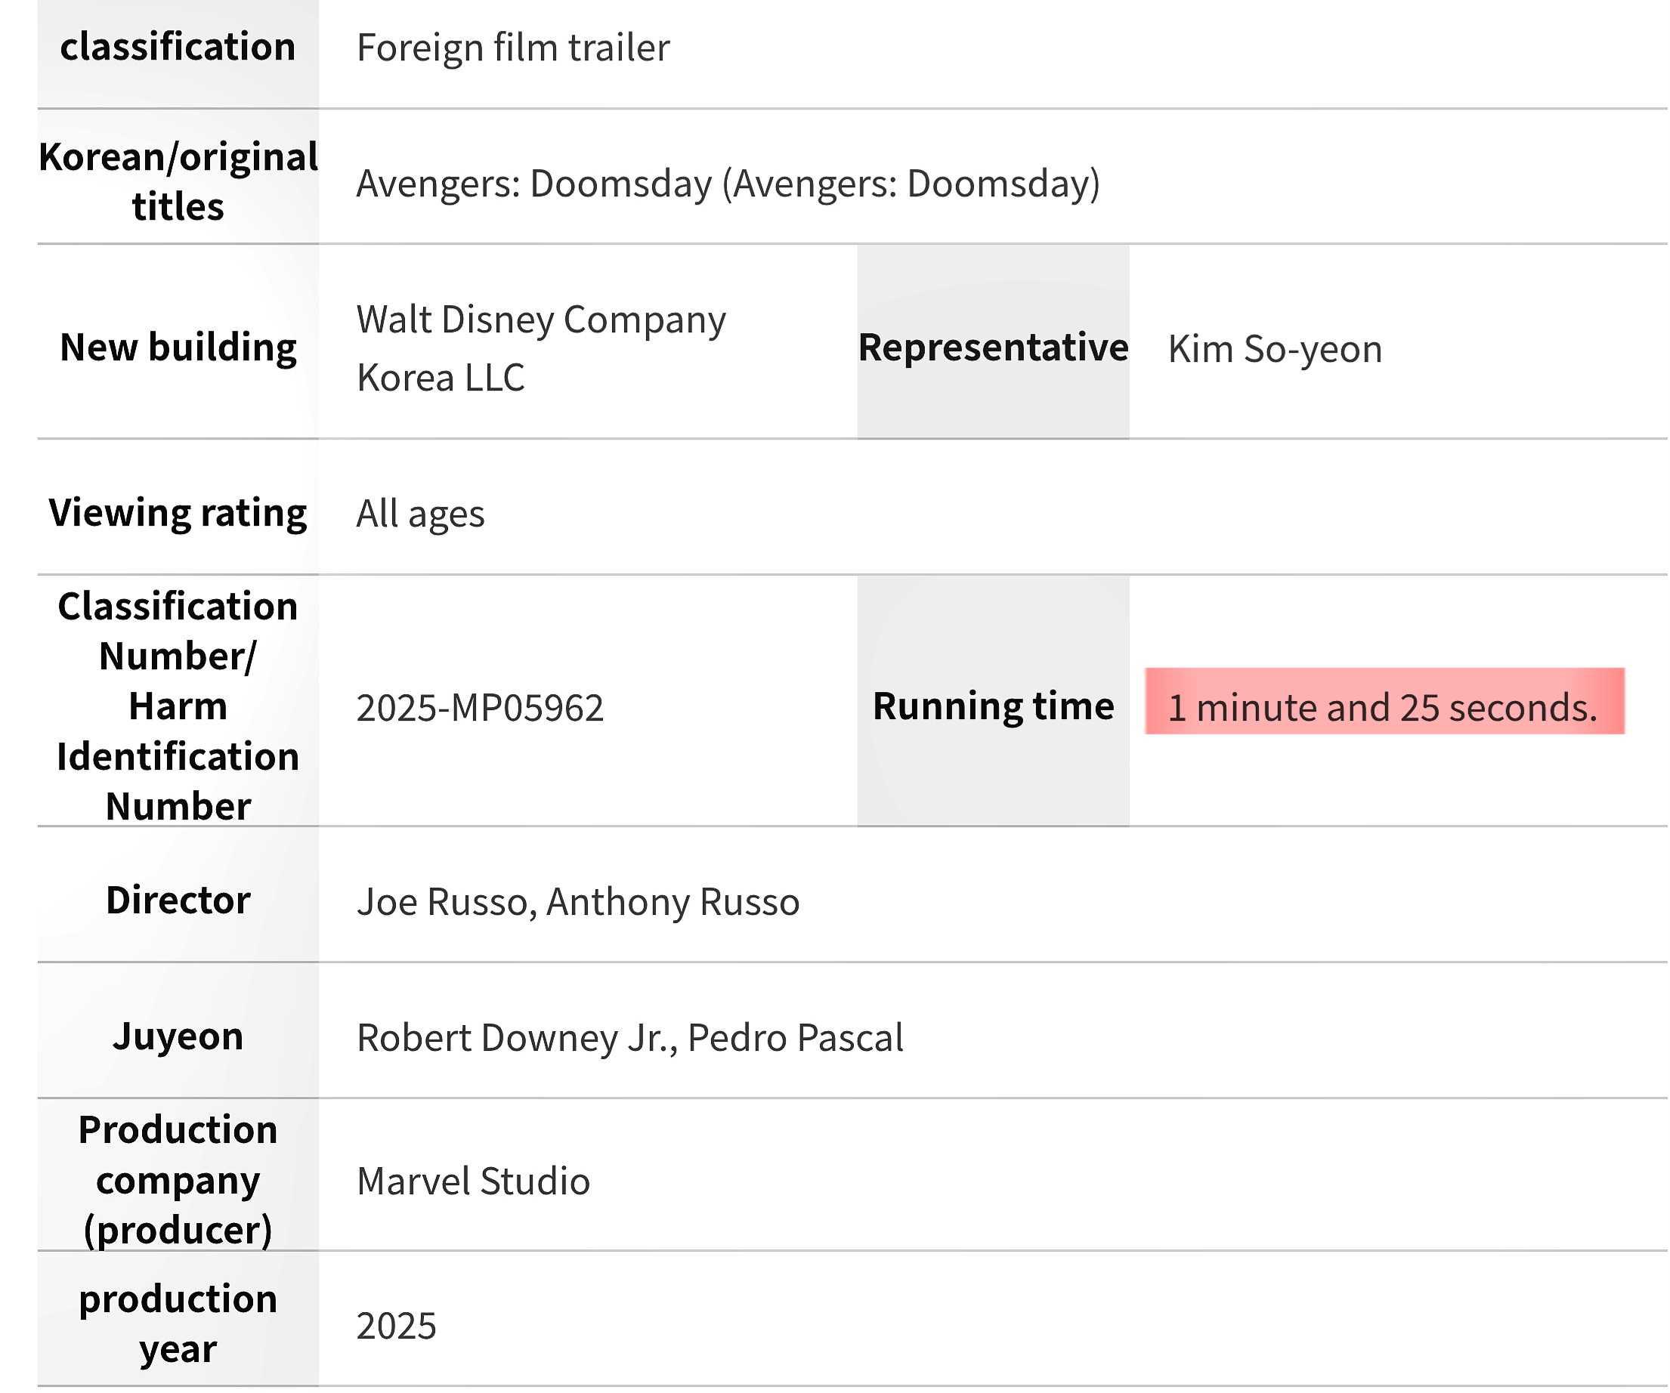Select 'Robert Downey Jr., Pedro Pascal' text
1670x1393 pixels.
629,1038
